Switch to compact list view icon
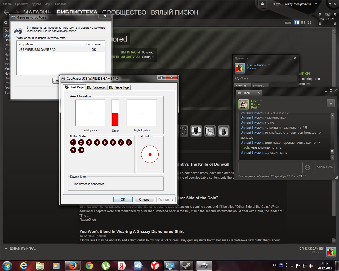339x271 pixels. (303, 23)
